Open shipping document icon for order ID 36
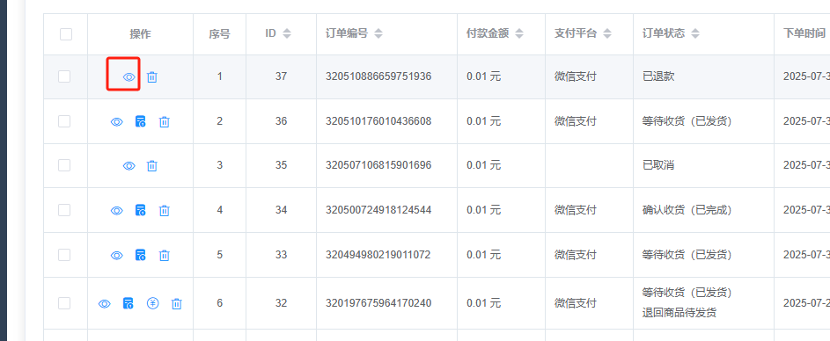Viewport: 830px width, 341px height. pyautogui.click(x=140, y=121)
